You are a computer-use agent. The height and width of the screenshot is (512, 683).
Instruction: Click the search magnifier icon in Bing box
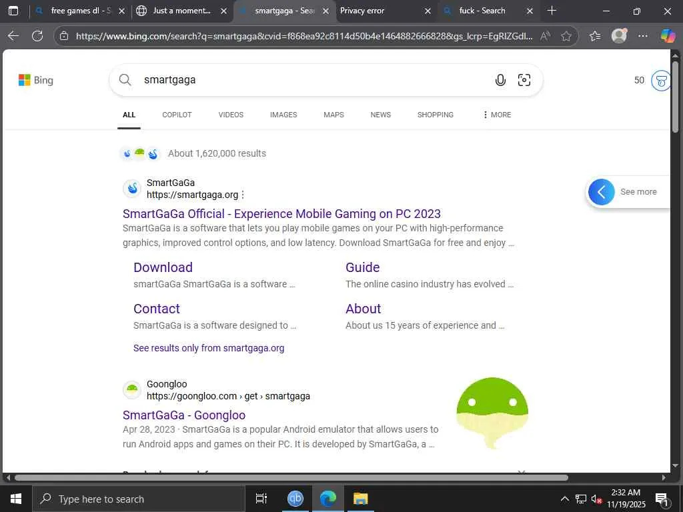125,80
